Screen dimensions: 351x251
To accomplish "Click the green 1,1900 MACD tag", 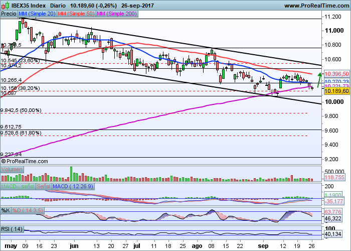I will [x=333, y=195].
